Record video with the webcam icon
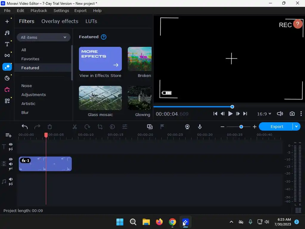Viewport: 305px width, 229px height. [187, 127]
